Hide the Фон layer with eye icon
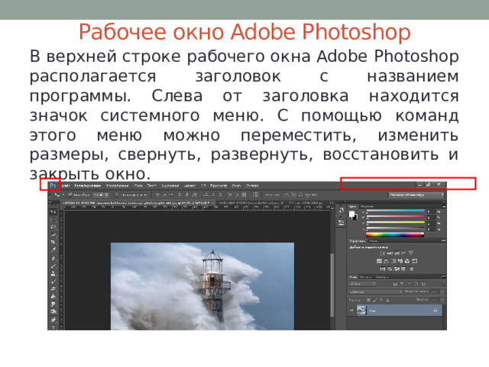The image size is (489, 367). pos(351,310)
